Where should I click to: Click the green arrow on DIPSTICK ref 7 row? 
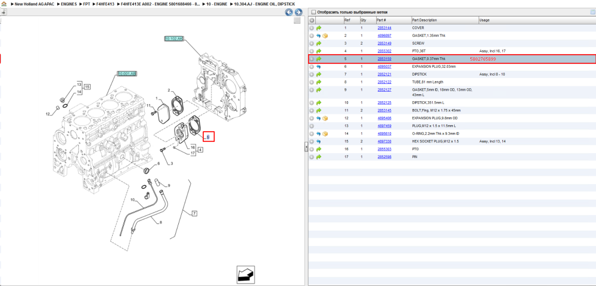(x=319, y=74)
